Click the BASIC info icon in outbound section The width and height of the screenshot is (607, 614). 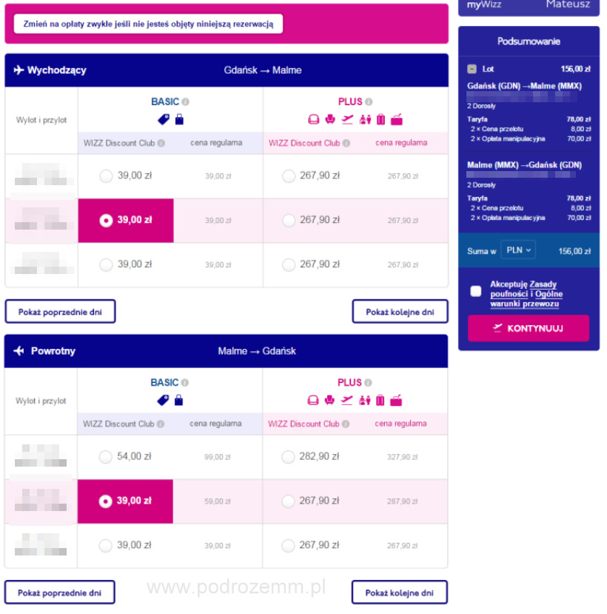point(186,101)
